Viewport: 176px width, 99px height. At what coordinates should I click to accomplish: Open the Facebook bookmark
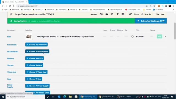point(158,10)
